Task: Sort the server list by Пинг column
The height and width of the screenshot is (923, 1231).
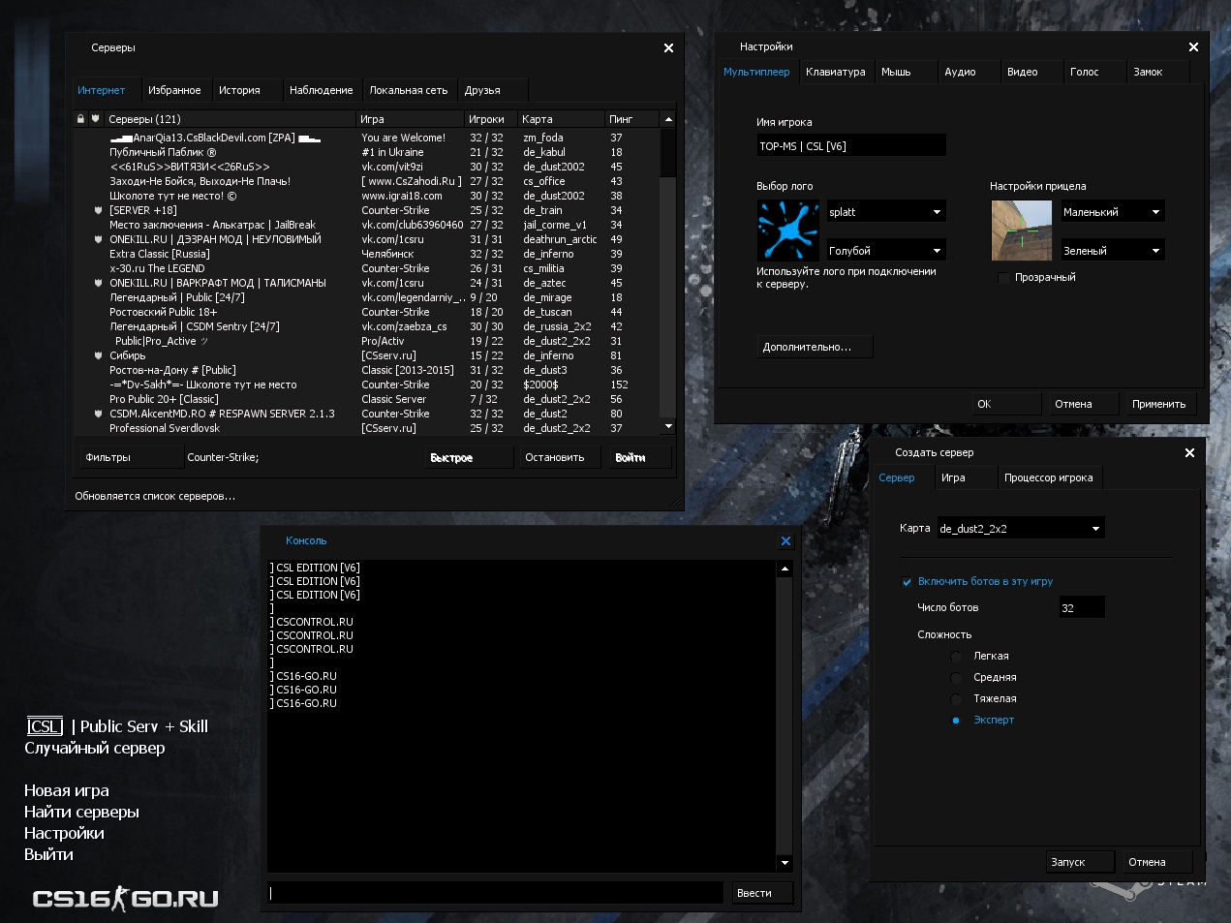Action: [x=631, y=119]
